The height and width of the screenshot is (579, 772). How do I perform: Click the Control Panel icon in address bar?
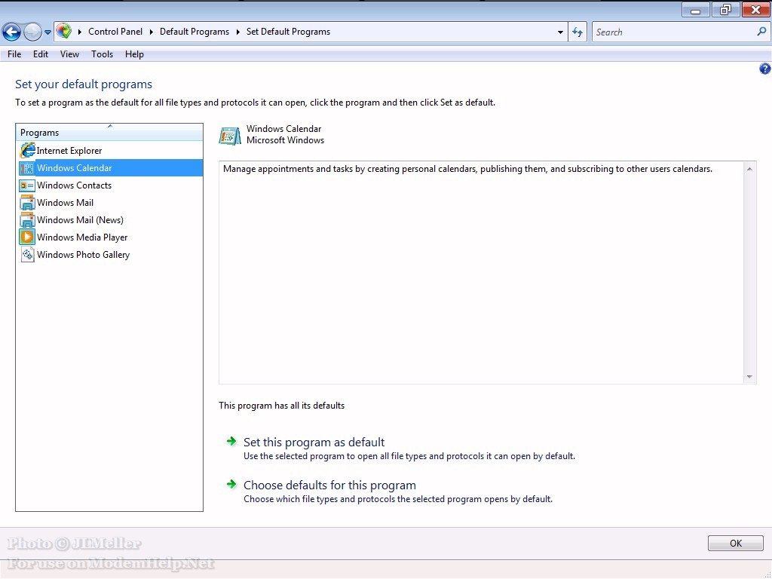point(63,32)
